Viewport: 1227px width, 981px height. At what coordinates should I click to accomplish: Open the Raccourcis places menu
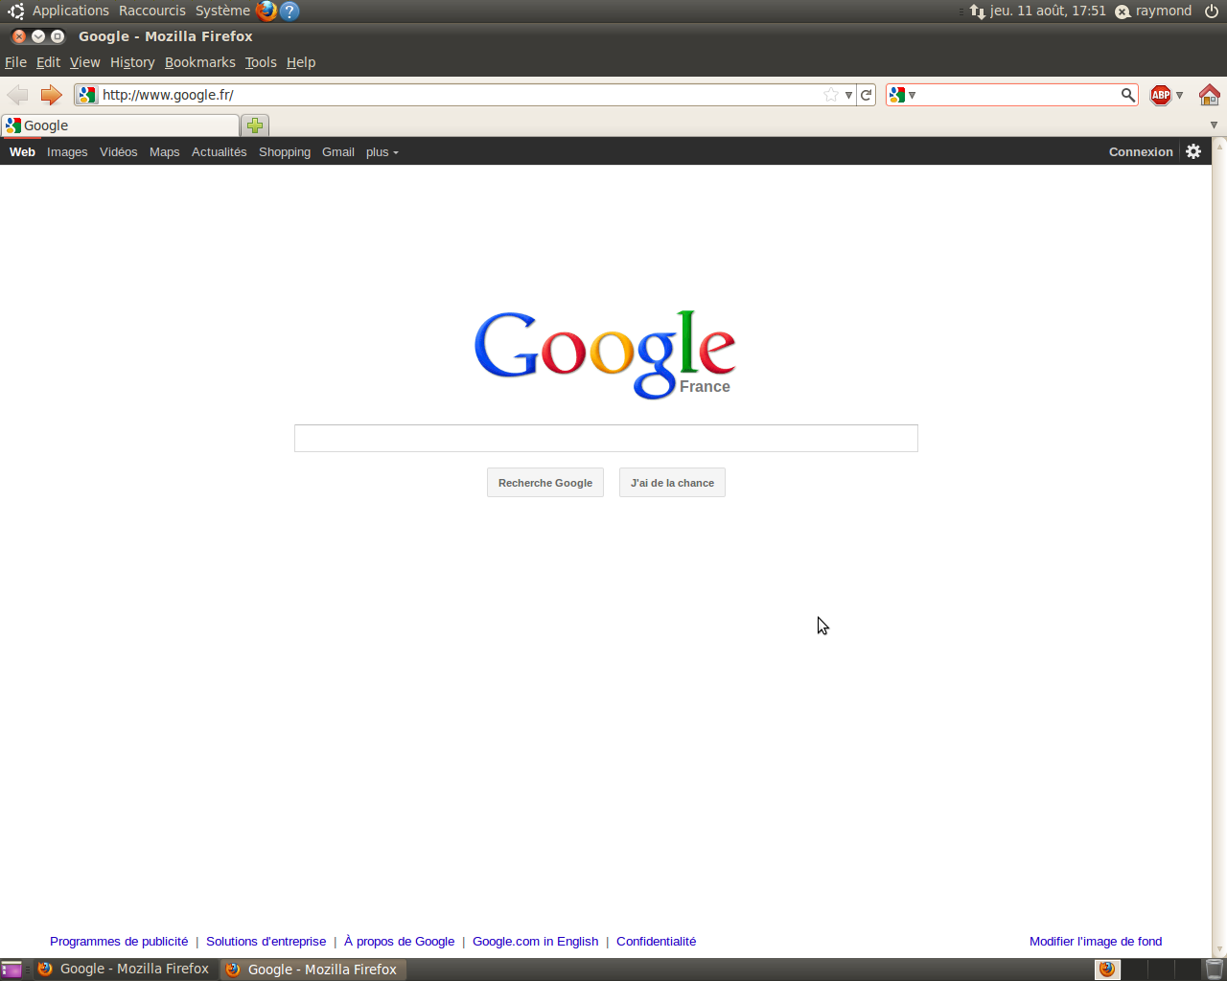tap(152, 11)
